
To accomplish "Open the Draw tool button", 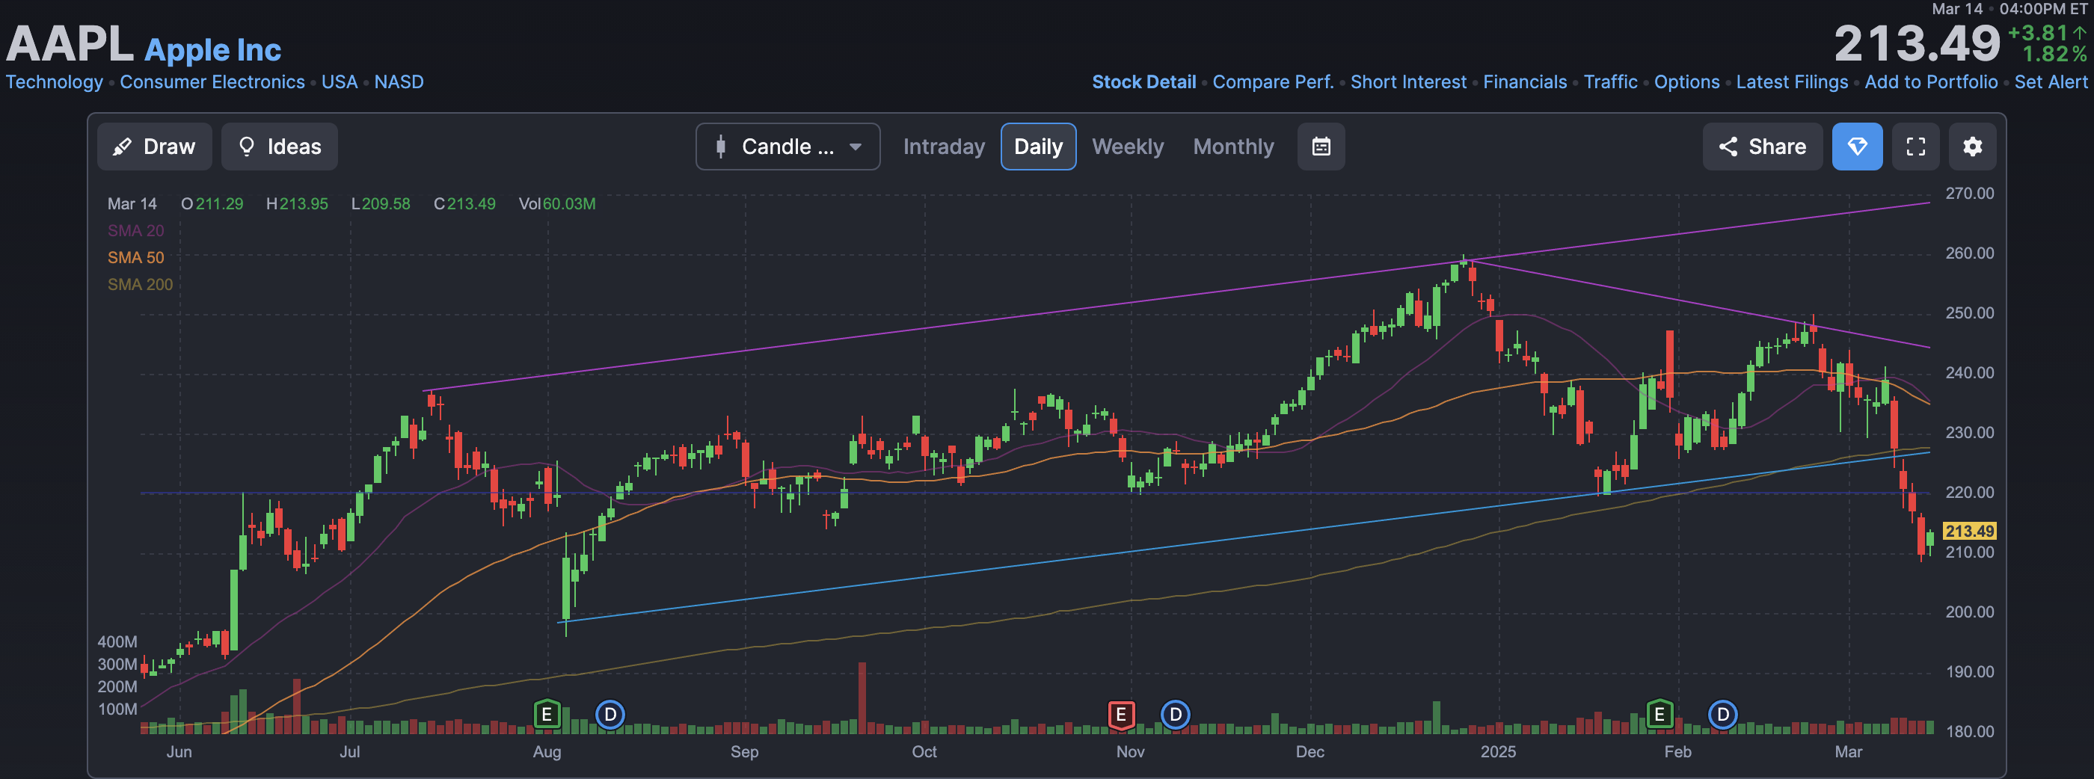I will (155, 147).
